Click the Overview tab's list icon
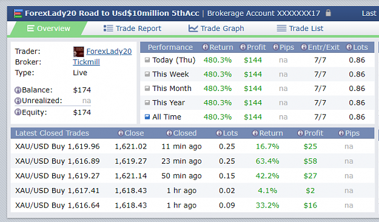The width and height of the screenshot is (379, 222). pyautogui.click(x=30, y=29)
